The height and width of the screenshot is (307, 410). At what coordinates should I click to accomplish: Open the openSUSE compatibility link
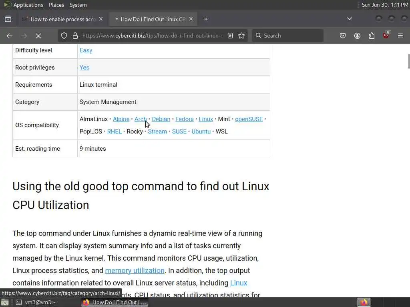tap(249, 119)
